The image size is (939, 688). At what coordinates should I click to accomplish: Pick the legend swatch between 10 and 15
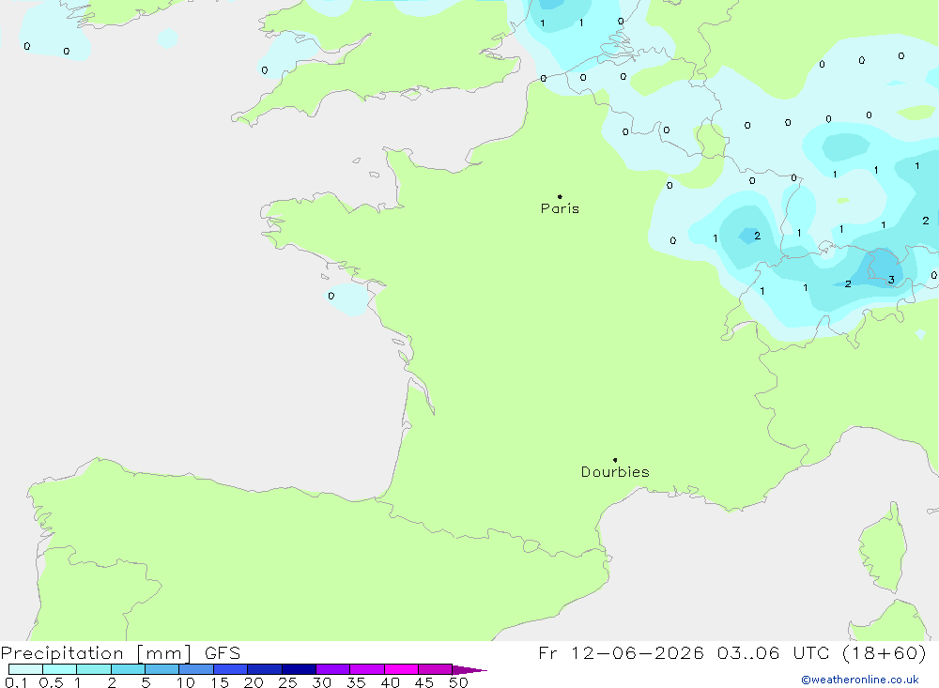pyautogui.click(x=196, y=669)
